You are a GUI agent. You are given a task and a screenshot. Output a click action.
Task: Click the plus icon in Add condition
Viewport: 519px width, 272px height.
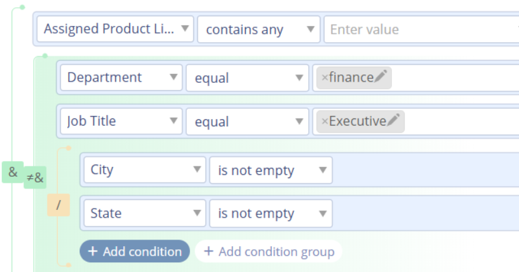[x=92, y=251]
